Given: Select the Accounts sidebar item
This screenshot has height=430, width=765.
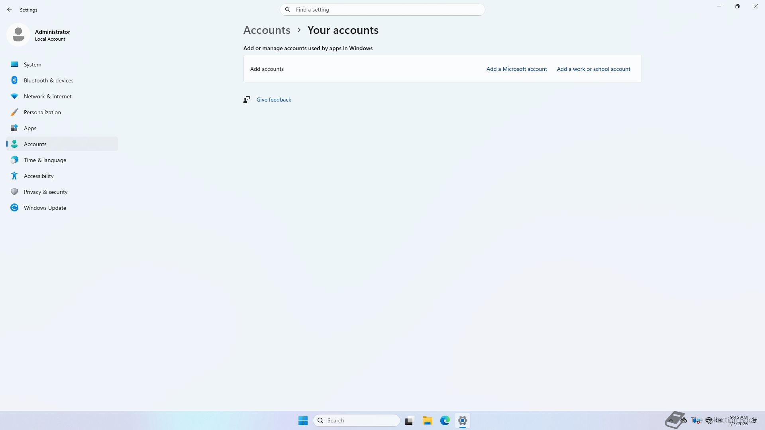Looking at the screenshot, I should [x=35, y=144].
